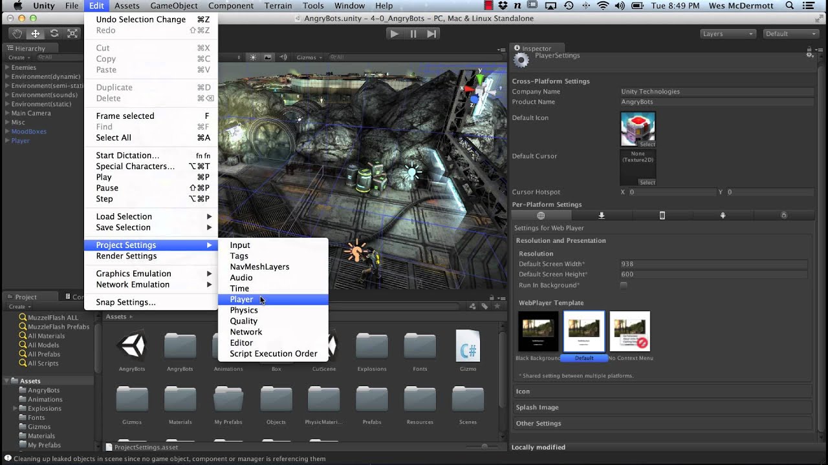Open the GameObject menu in menu bar
This screenshot has width=828, height=465.
click(x=174, y=6)
